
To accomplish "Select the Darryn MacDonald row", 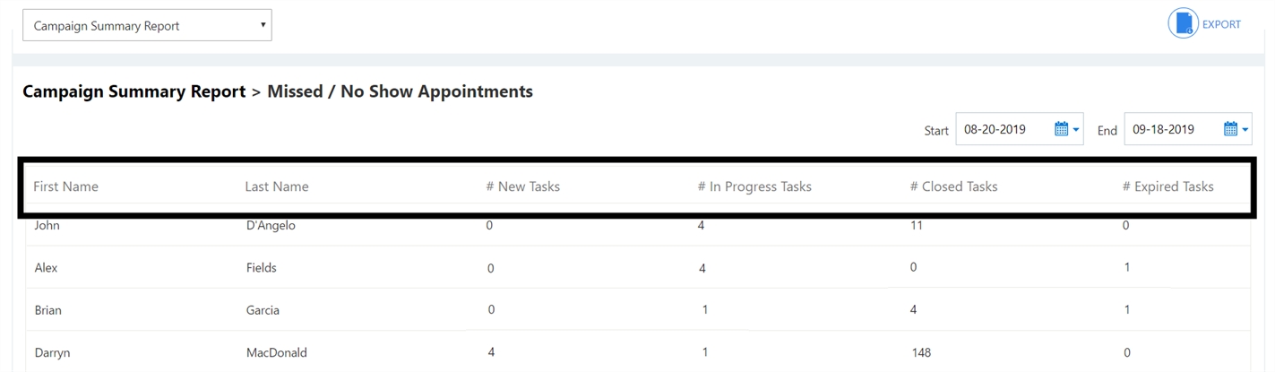I will coord(637,352).
